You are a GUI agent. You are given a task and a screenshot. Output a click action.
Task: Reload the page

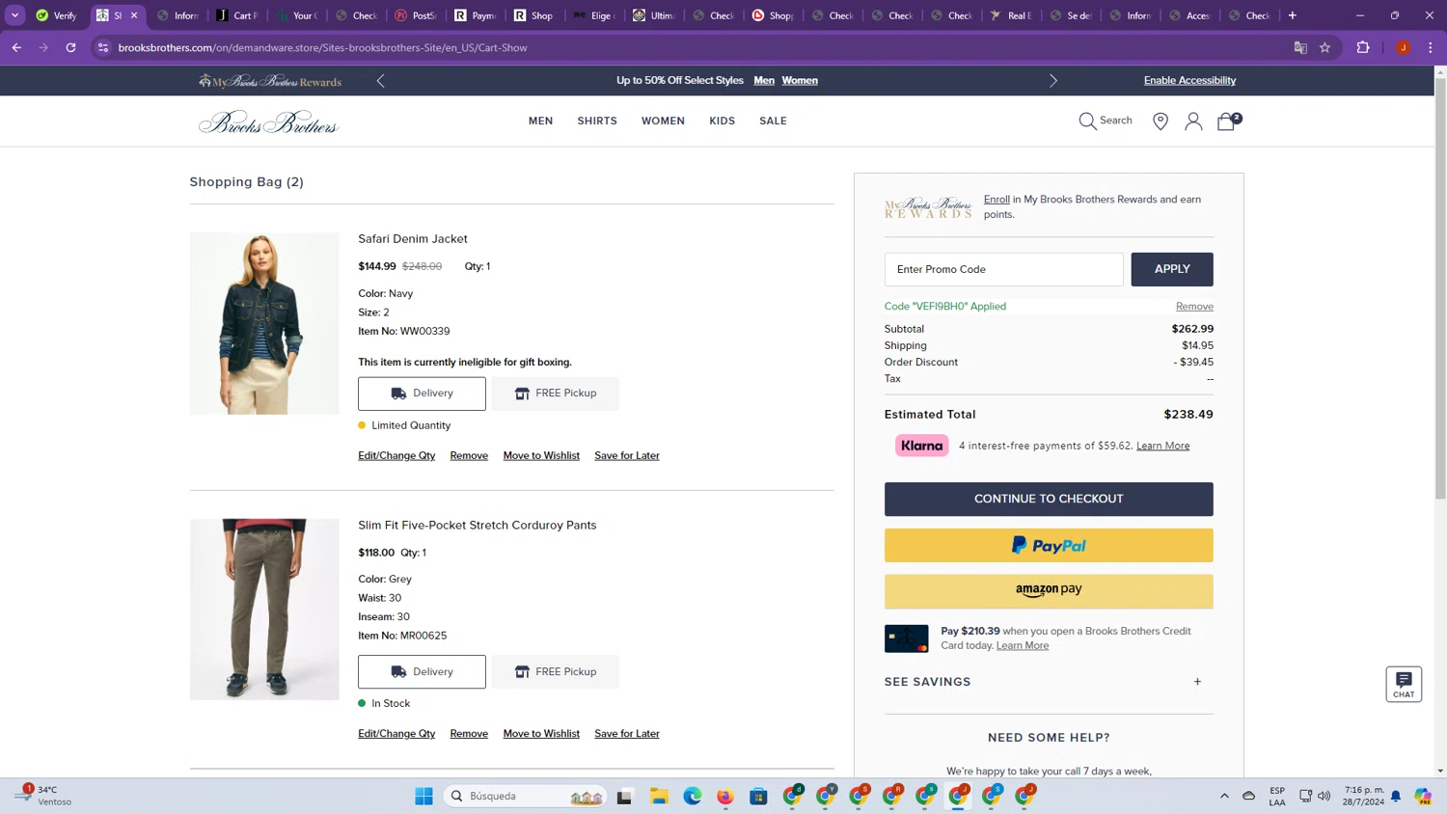pyautogui.click(x=70, y=47)
